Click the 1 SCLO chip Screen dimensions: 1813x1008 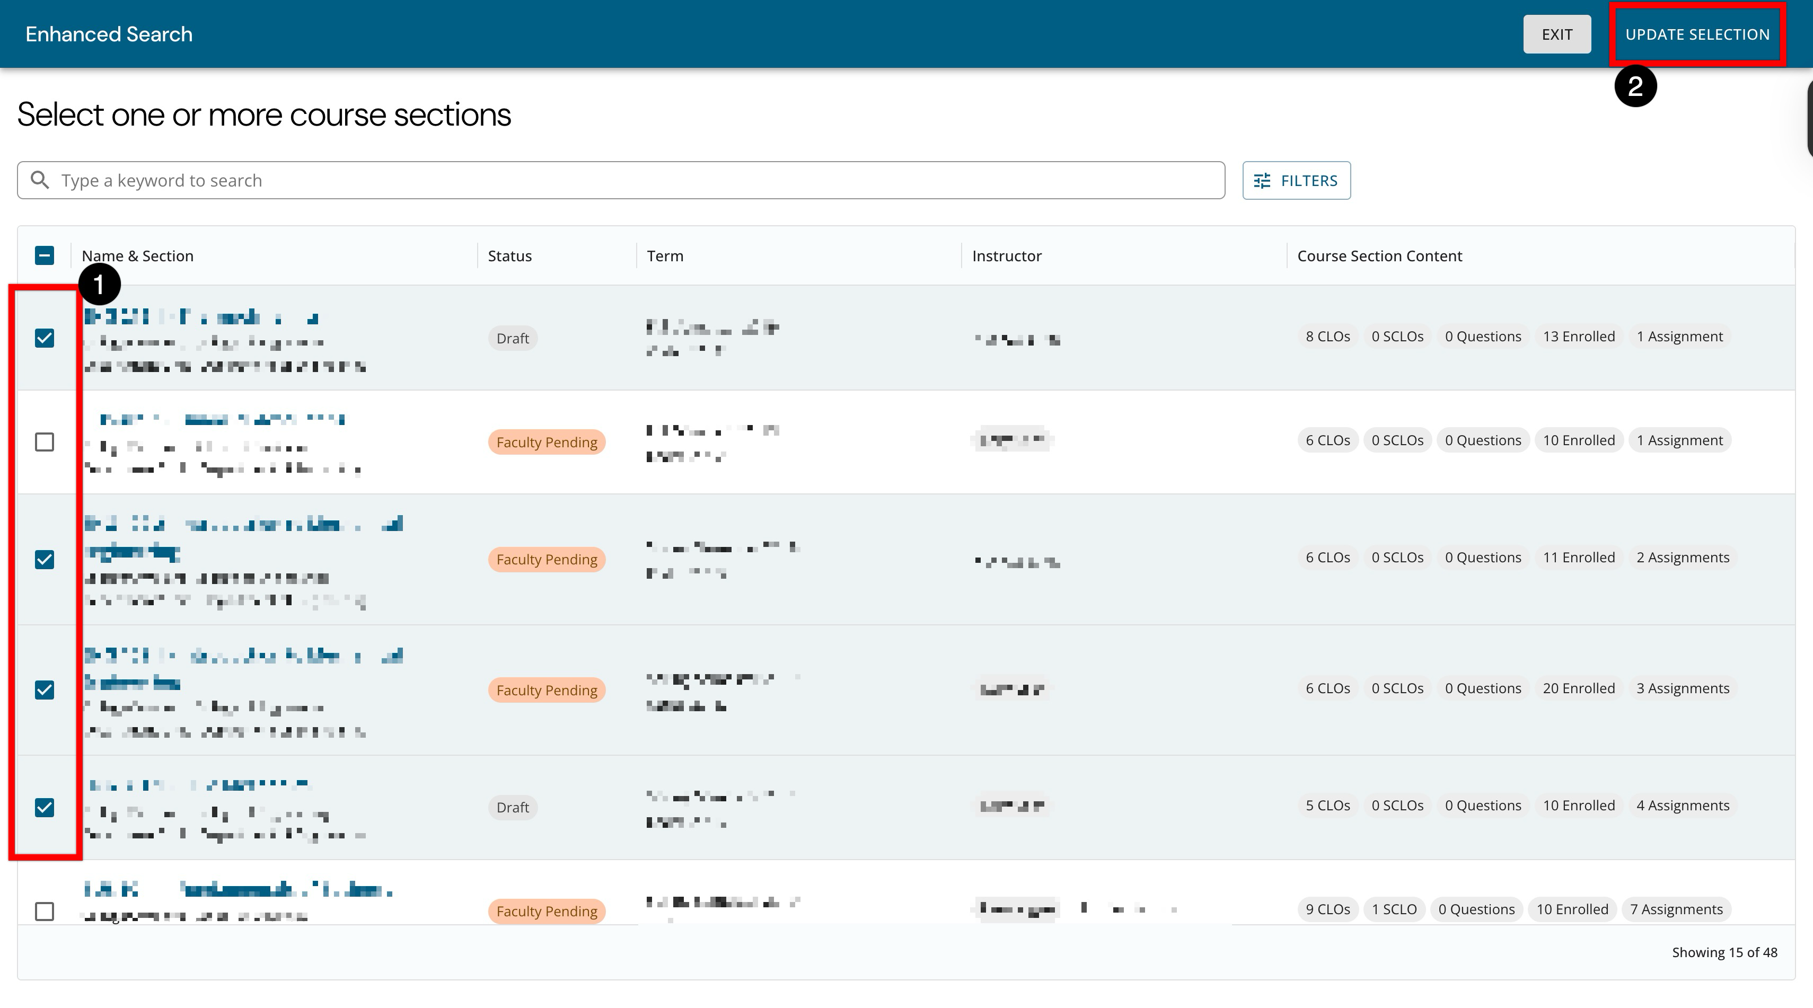(1394, 909)
